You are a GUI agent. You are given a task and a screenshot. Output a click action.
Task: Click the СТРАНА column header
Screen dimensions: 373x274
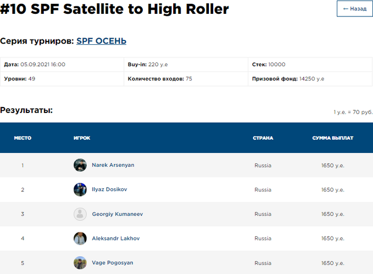263,138
